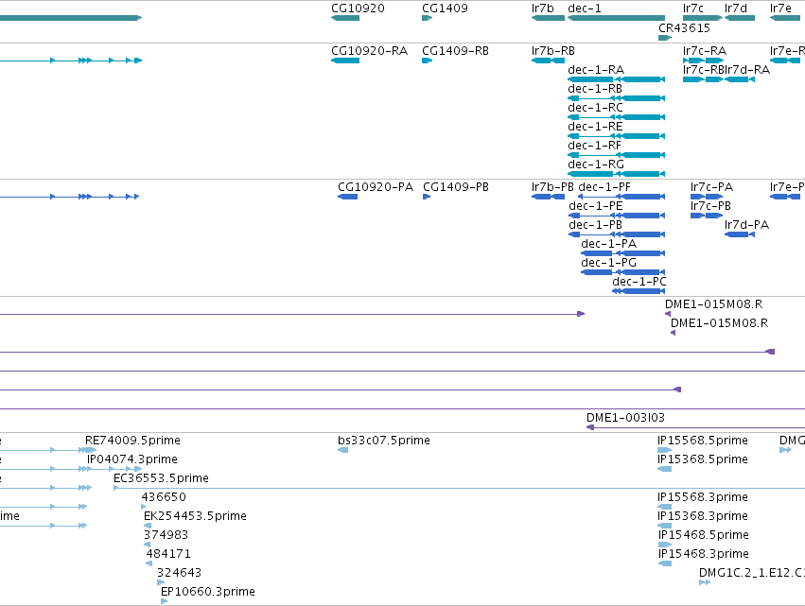The width and height of the screenshot is (805, 606).
Task: Click the dec-1-RF transcript
Action: pos(616,155)
